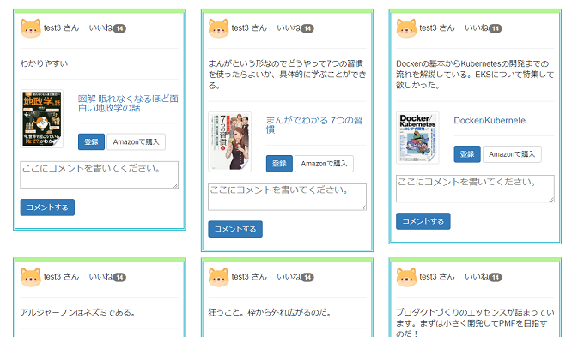Viewport: 584px width, 337px height.
Task: Open the まんがでわかる 7つの習慣 cover image
Action: tap(230, 141)
